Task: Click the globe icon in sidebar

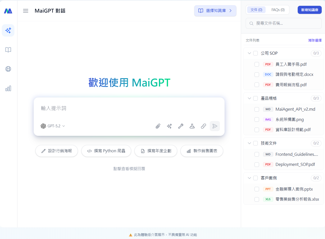Action: point(8,69)
